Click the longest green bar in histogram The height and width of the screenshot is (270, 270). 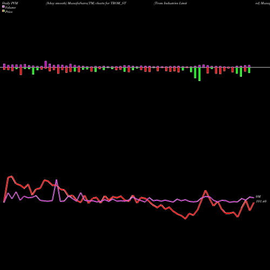pos(199,74)
